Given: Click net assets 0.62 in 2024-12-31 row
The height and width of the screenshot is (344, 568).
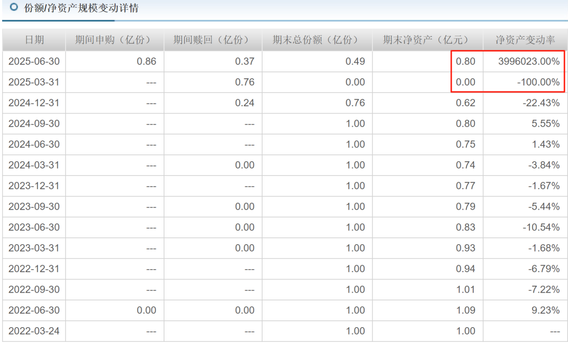Looking at the screenshot, I should click(465, 103).
